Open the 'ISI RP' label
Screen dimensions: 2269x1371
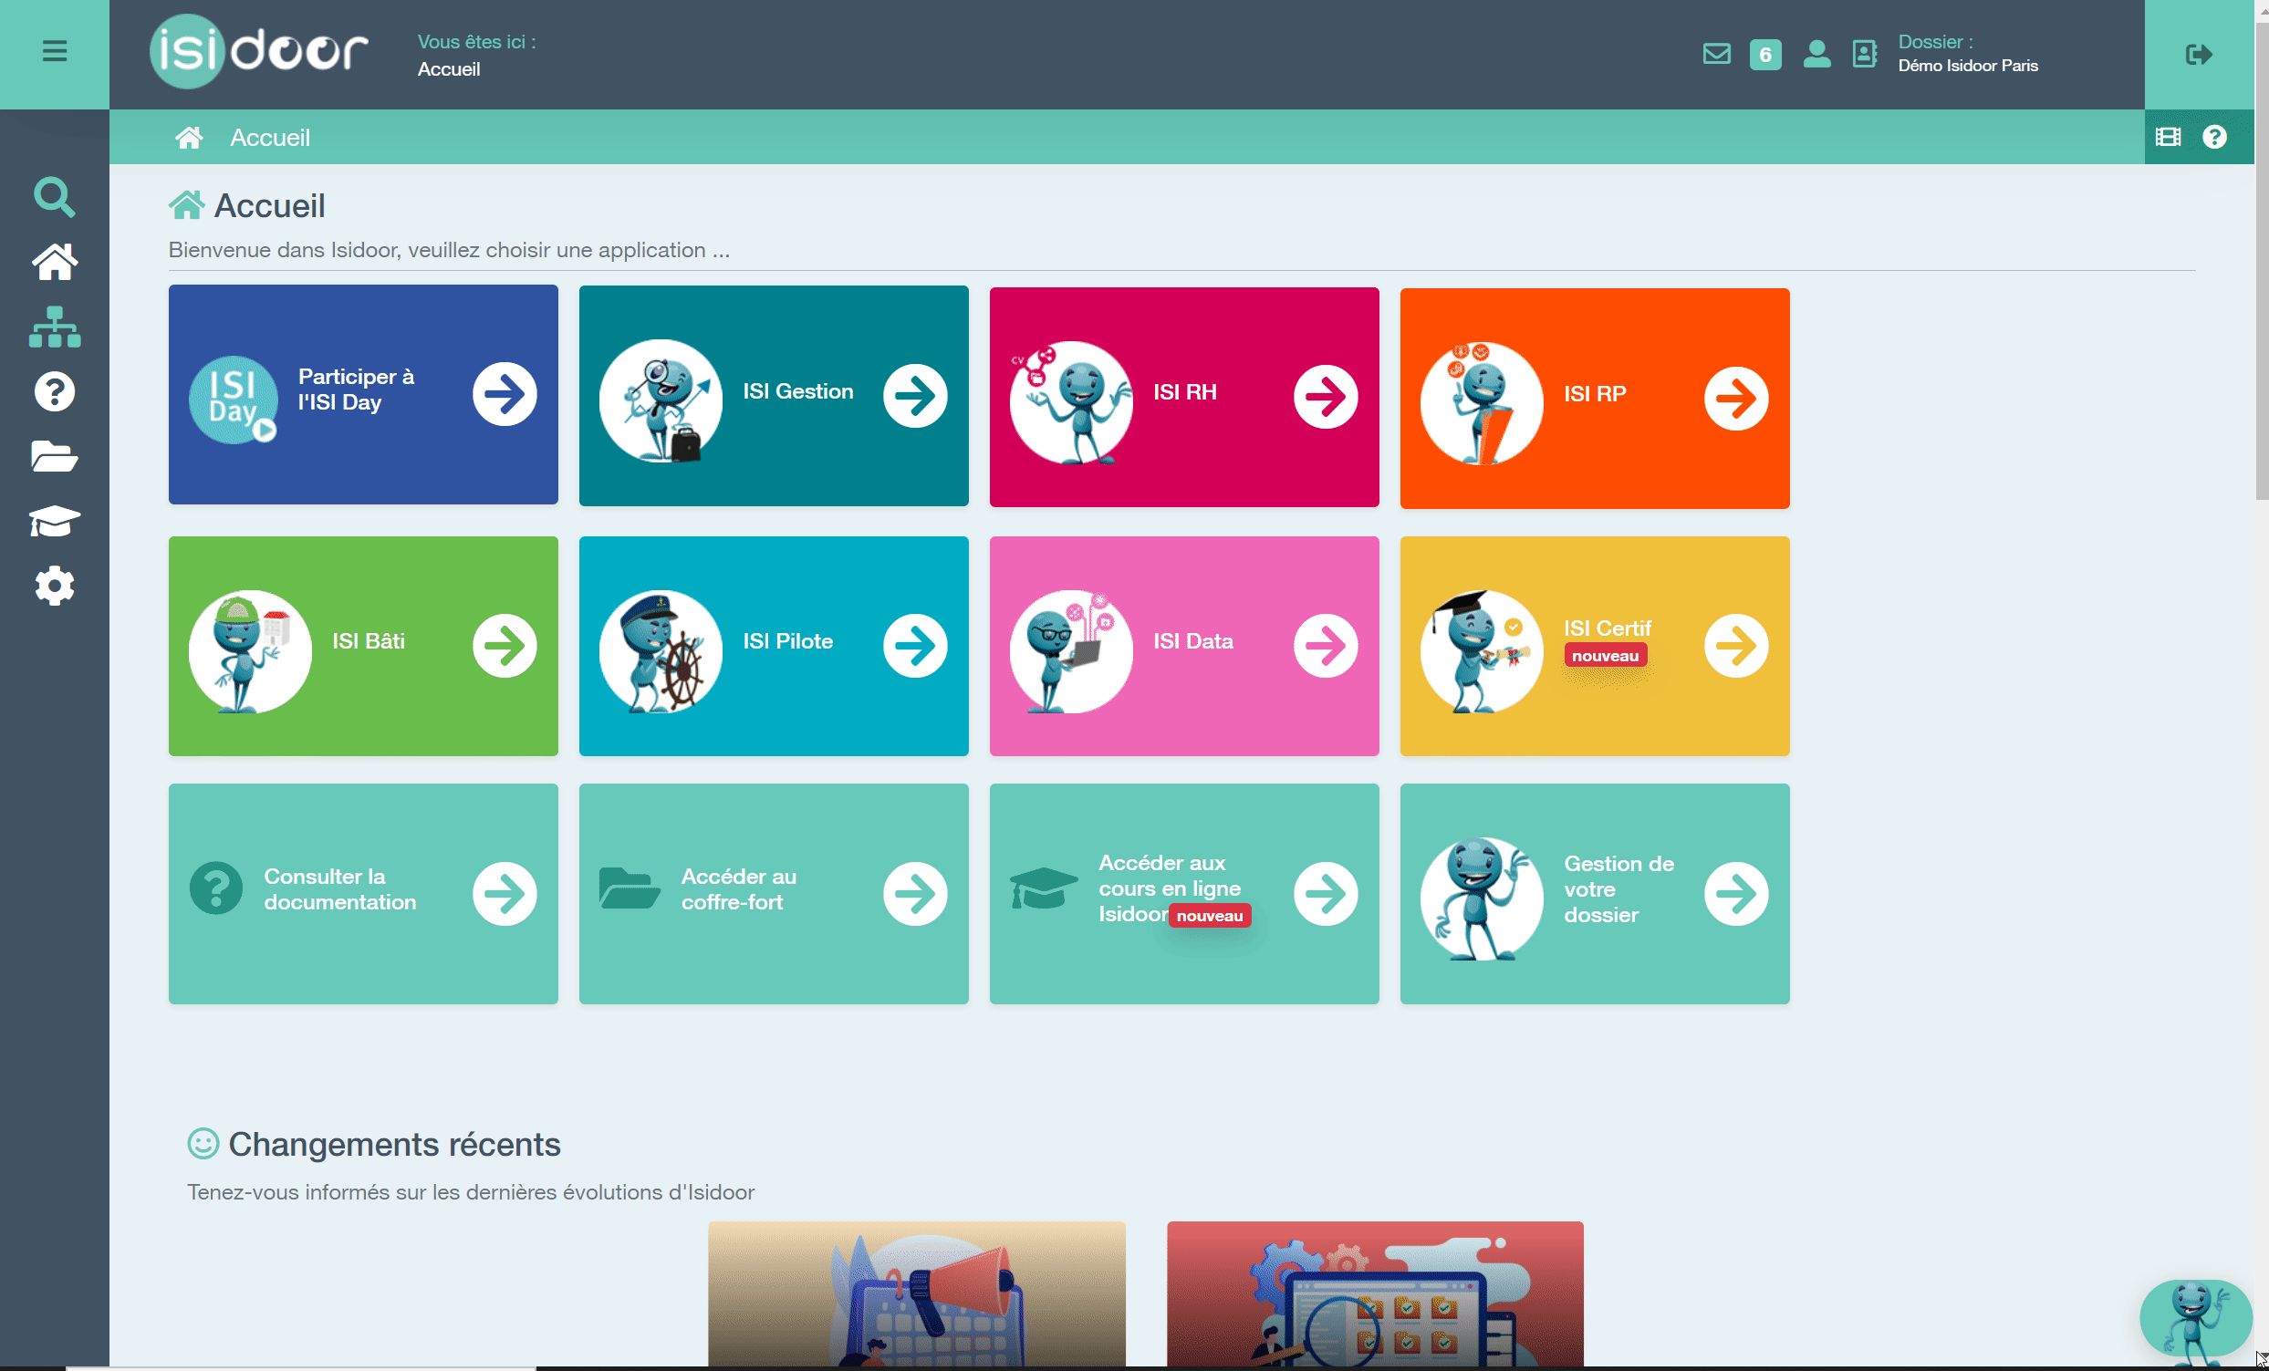(1595, 394)
